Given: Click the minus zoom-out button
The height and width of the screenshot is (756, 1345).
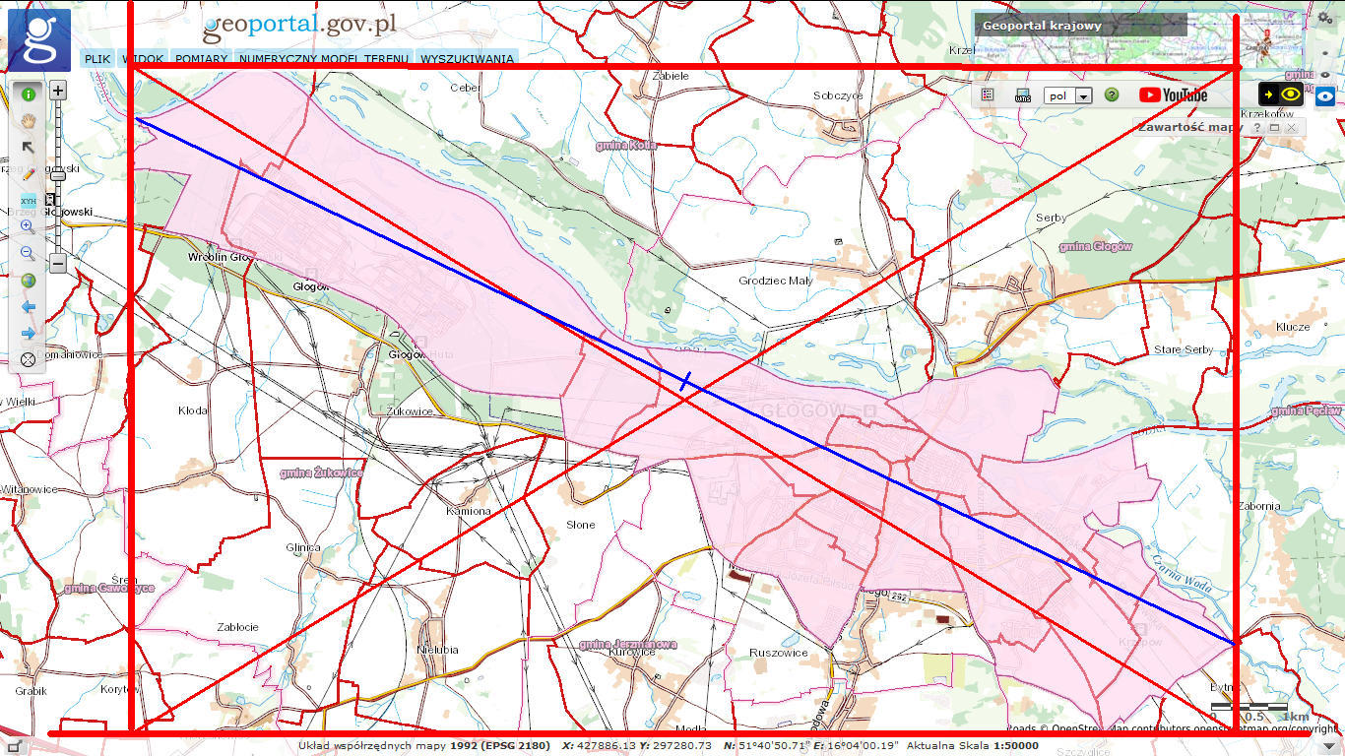Looking at the screenshot, I should pos(58,264).
